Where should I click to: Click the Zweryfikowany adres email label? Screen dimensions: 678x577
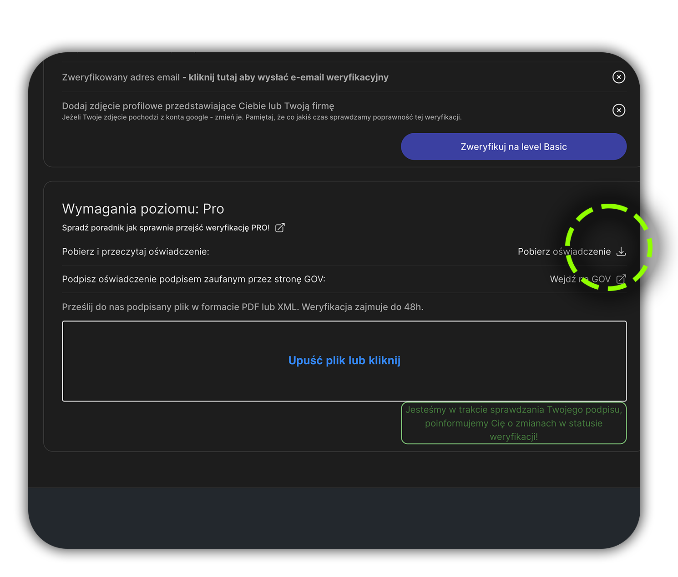(121, 77)
